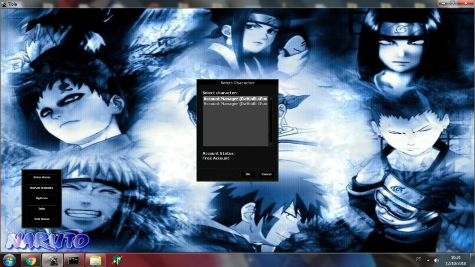
Task: Select second greyed Account Manager character row
Action: (x=236, y=103)
